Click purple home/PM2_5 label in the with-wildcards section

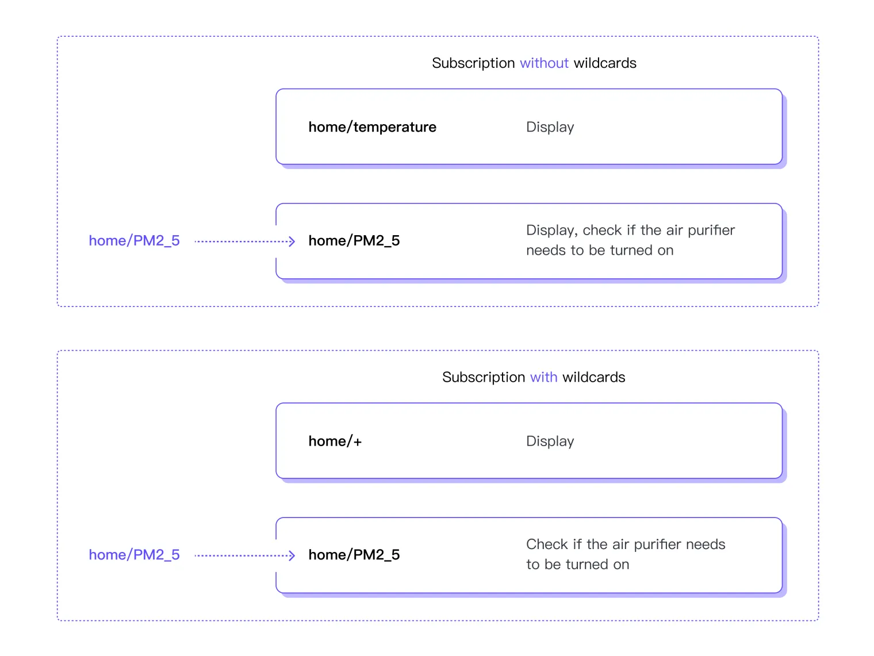(x=134, y=555)
